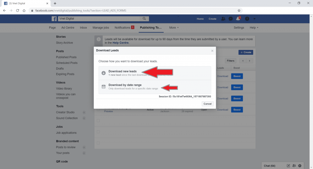Open Drafts in sidebar
This screenshot has width=313, height=169.
[x=60, y=69]
